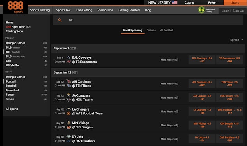Click the Carolina Panthers logo
Image resolution: width=247 pixels, height=146 pixels.
[x=69, y=141]
